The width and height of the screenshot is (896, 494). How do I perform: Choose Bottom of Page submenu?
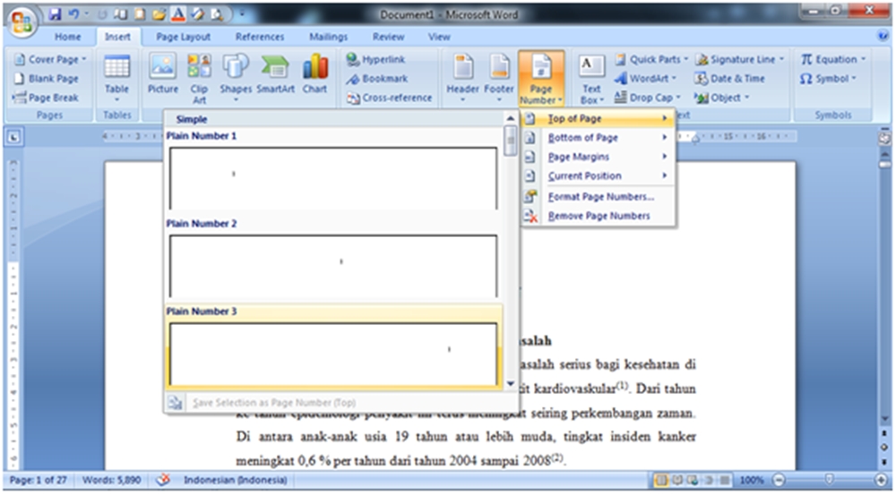click(598, 138)
